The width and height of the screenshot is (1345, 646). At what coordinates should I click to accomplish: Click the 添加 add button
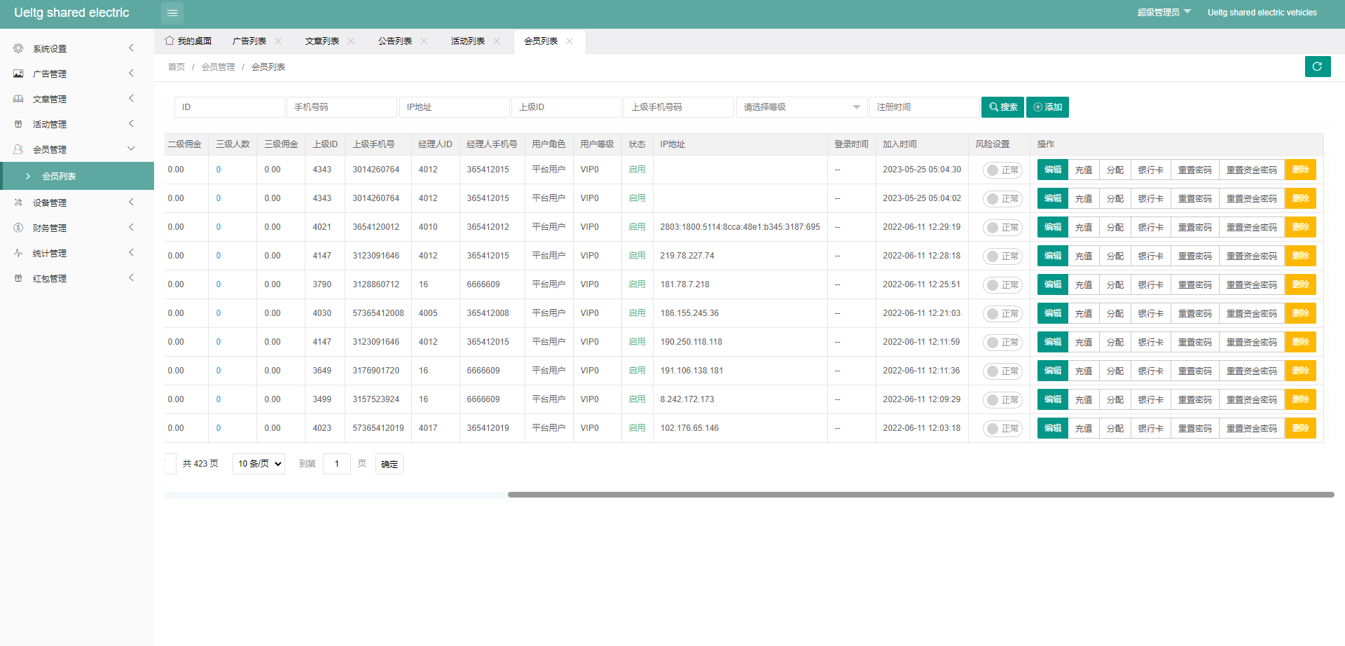tap(1047, 107)
